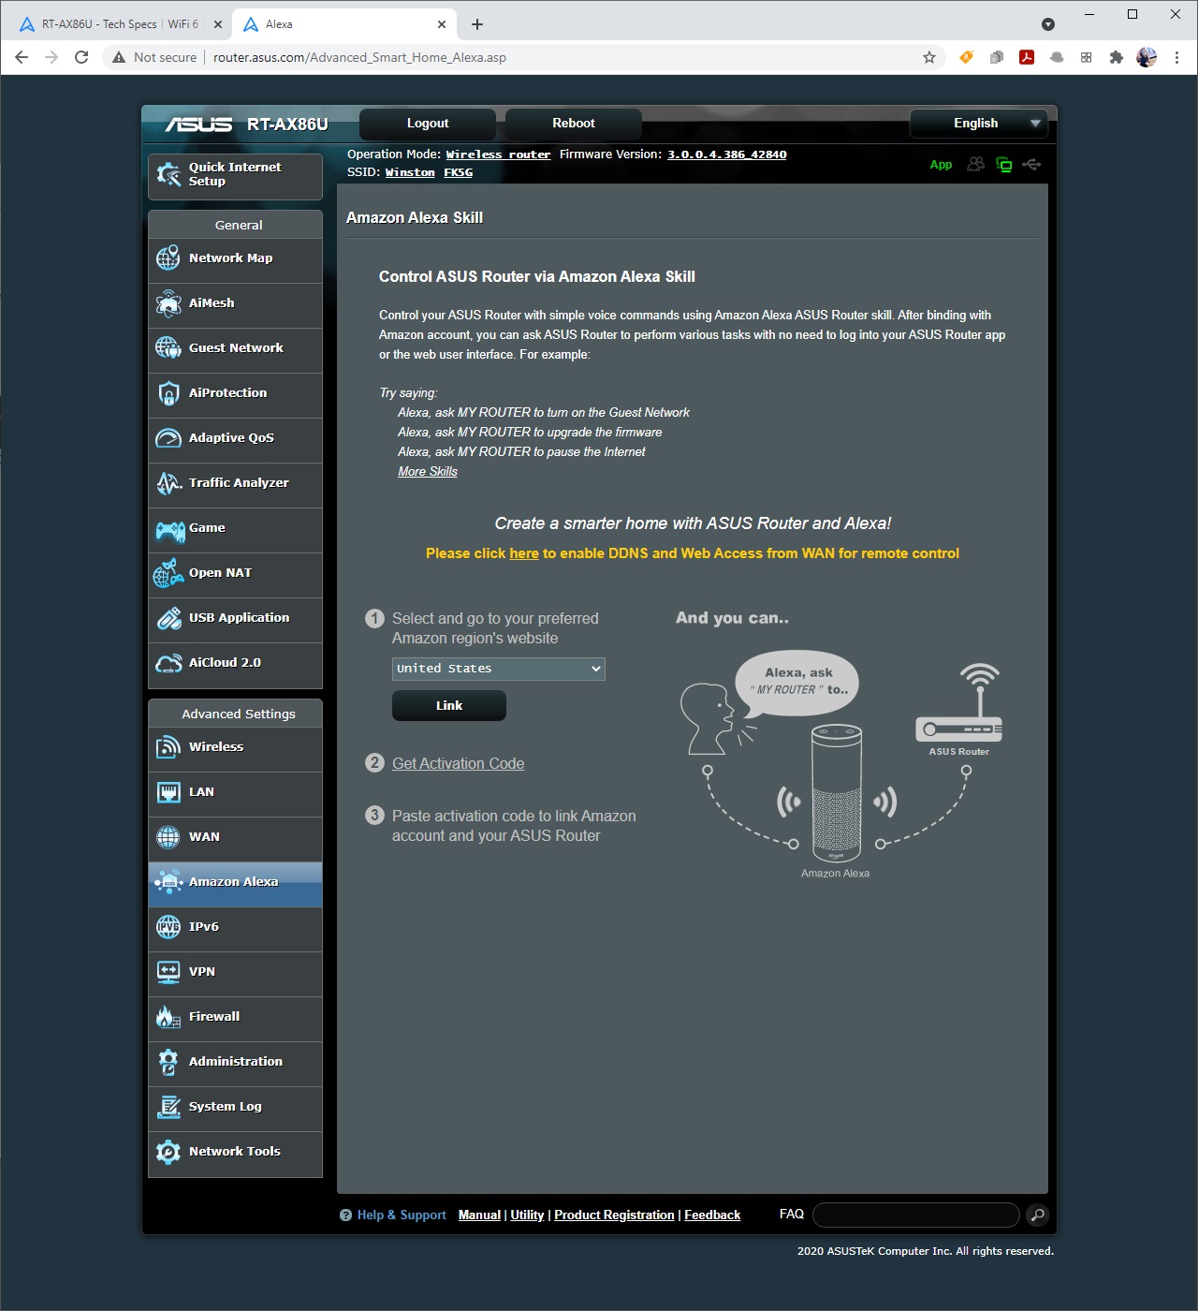1198x1311 pixels.
Task: Click the Get Activation Code link
Action: coord(458,764)
